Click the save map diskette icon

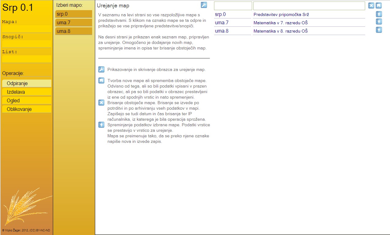[379, 6]
